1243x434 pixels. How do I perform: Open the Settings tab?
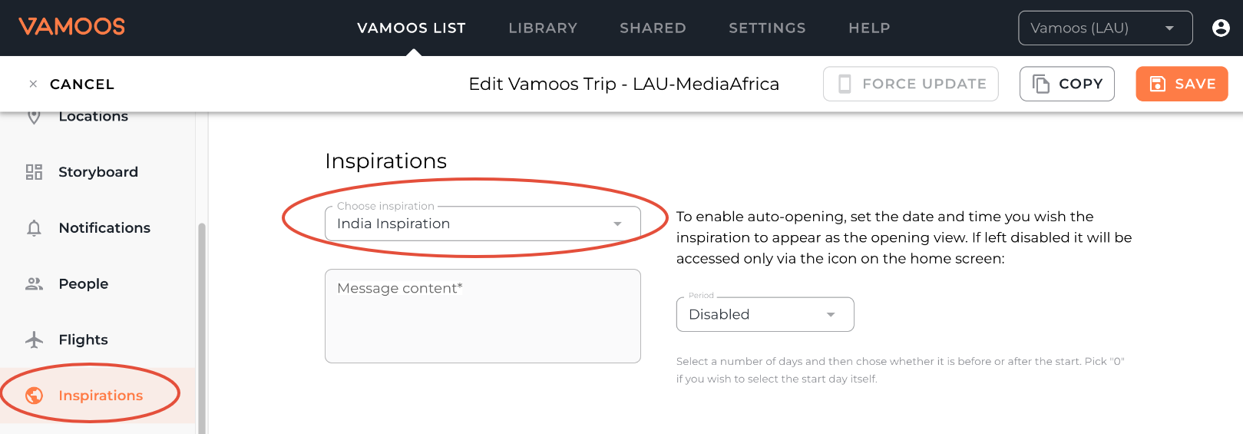[x=767, y=28]
